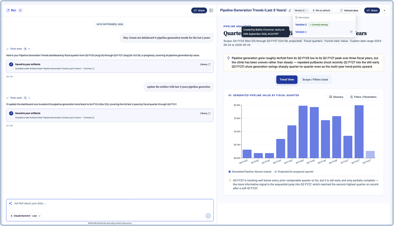
Task: Click the pencil edit icon beside dashboard title
Action: 290,10
